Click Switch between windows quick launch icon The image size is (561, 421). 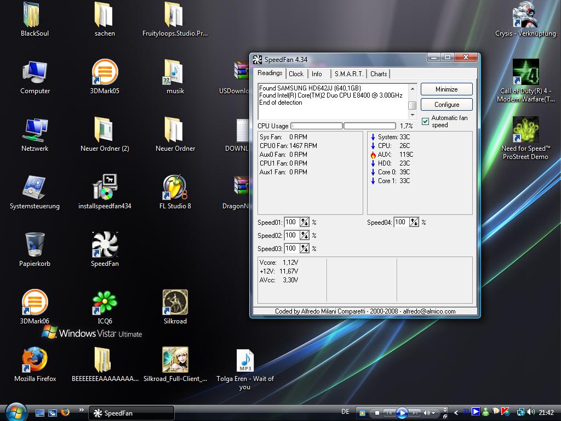coord(53,413)
